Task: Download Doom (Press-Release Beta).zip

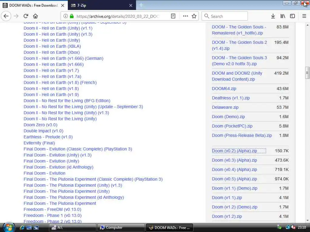Action: pos(242,136)
